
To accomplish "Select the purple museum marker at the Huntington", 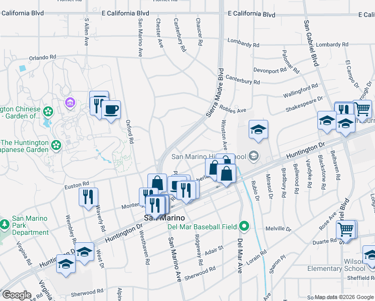I will click(70, 103).
